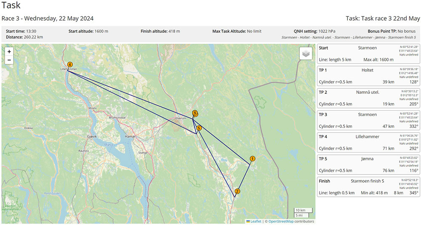
Task: Select turnpoint marker 2 on the map
Action: (x=237, y=191)
